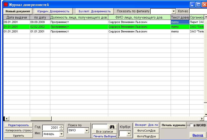This screenshot has height=140, width=207.
Task: Click the 'Выход' exit link
Action: tap(198, 135)
